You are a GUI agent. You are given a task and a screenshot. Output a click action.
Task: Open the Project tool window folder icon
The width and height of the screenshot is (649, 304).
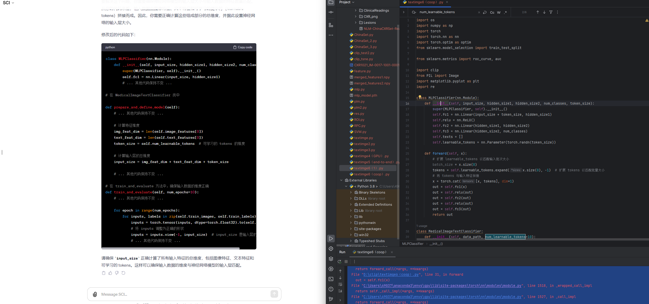331,2
